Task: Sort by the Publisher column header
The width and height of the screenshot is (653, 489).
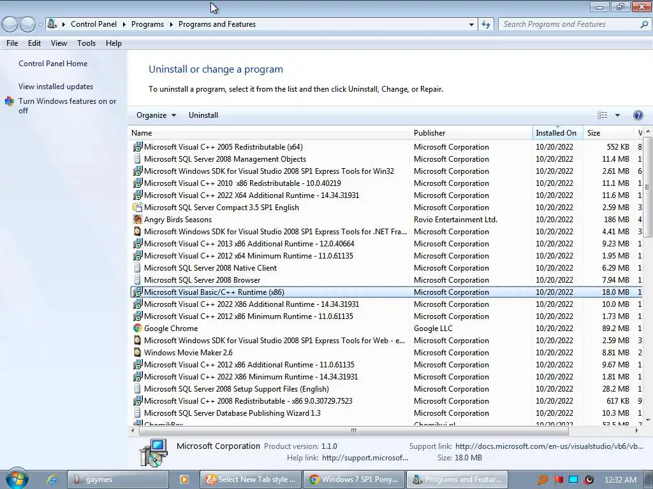Action: tap(471, 133)
